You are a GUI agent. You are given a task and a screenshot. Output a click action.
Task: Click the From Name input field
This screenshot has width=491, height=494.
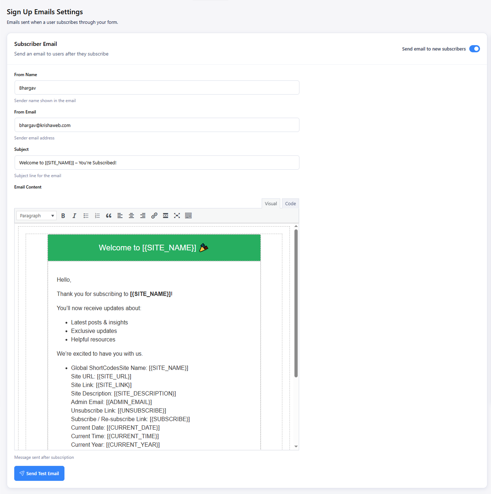[157, 87]
